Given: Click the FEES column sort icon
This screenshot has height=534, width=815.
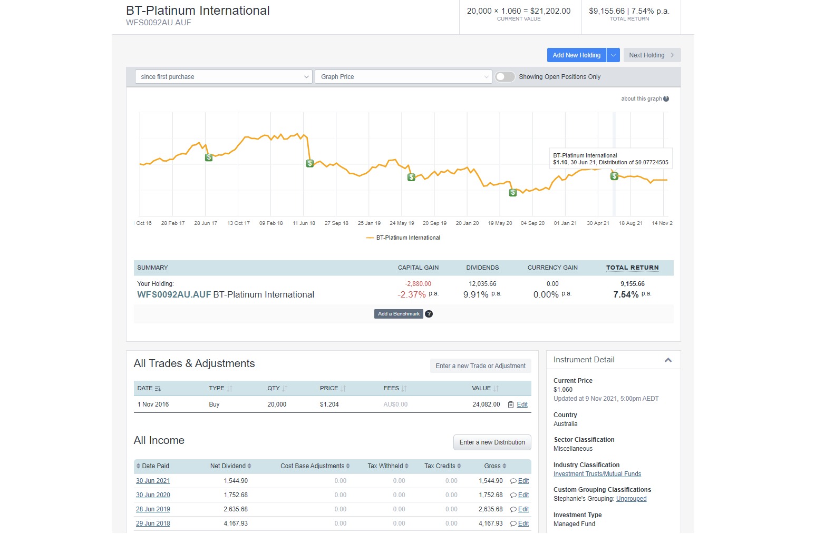Looking at the screenshot, I should click(x=404, y=389).
